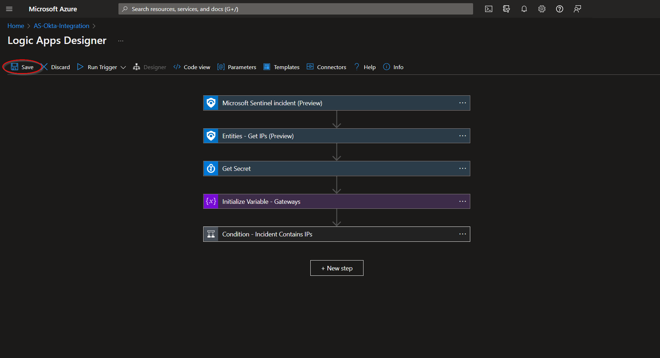Image resolution: width=660 pixels, height=358 pixels.
Task: Click arrow connector below Initialize Variable step
Action: 337,218
